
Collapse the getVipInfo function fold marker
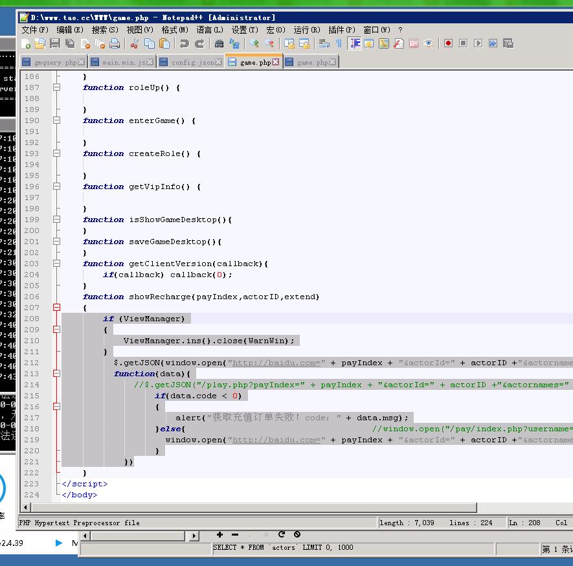pyautogui.click(x=56, y=187)
